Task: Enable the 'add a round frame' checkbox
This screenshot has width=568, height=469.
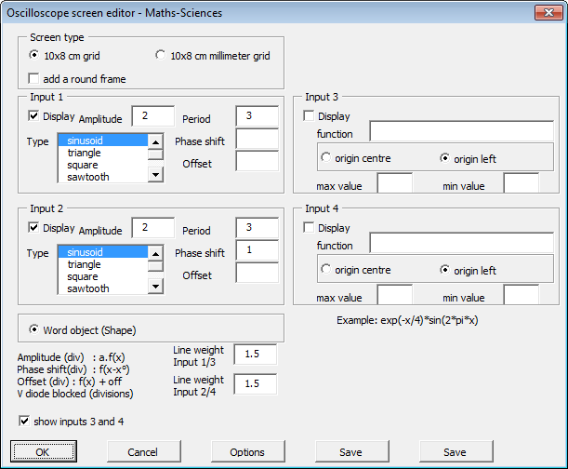Action: pyautogui.click(x=35, y=79)
